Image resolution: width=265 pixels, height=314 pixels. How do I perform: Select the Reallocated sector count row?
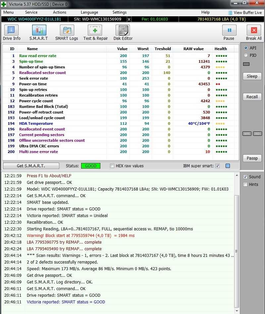coord(121,73)
